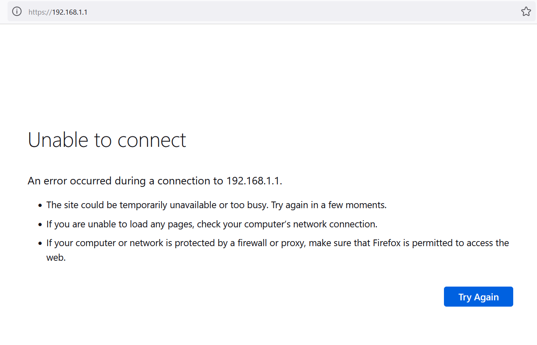Open the site information icon in address bar
The image size is (537, 345).
point(17,12)
